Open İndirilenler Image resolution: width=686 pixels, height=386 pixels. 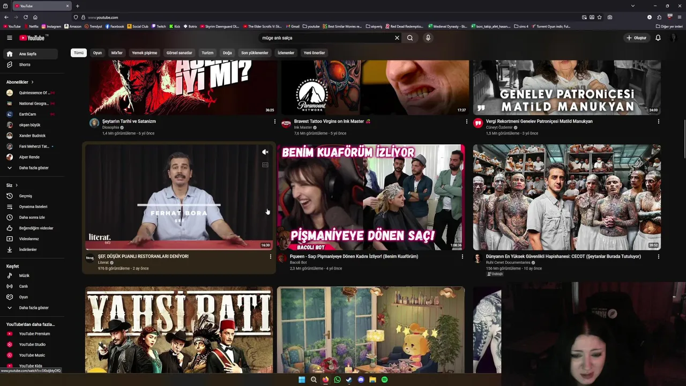pyautogui.click(x=30, y=249)
